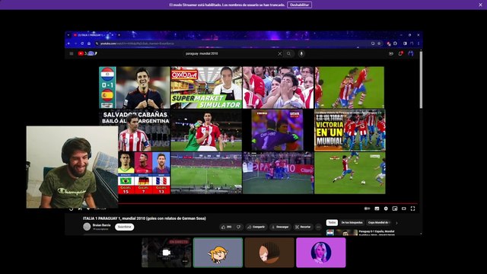Screen dimensions: 487x274
Task: Open the Chrome three-dot menu
Action: click(419, 43)
